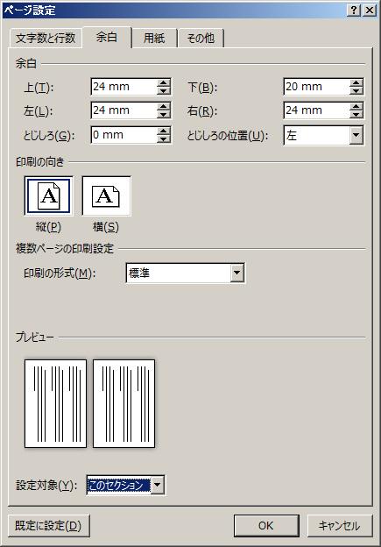Select the landscape 横 orientation icon
This screenshot has width=381, height=547.
coord(106,195)
